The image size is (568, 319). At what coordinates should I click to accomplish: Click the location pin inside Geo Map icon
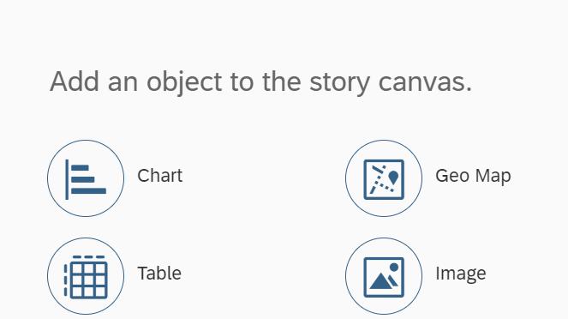click(x=393, y=178)
